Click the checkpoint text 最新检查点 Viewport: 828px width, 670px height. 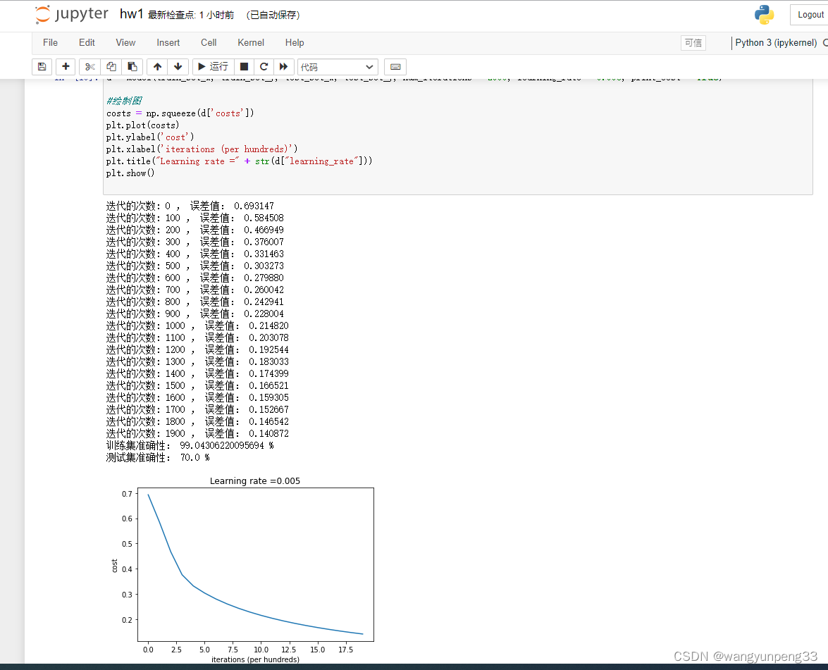click(x=191, y=15)
